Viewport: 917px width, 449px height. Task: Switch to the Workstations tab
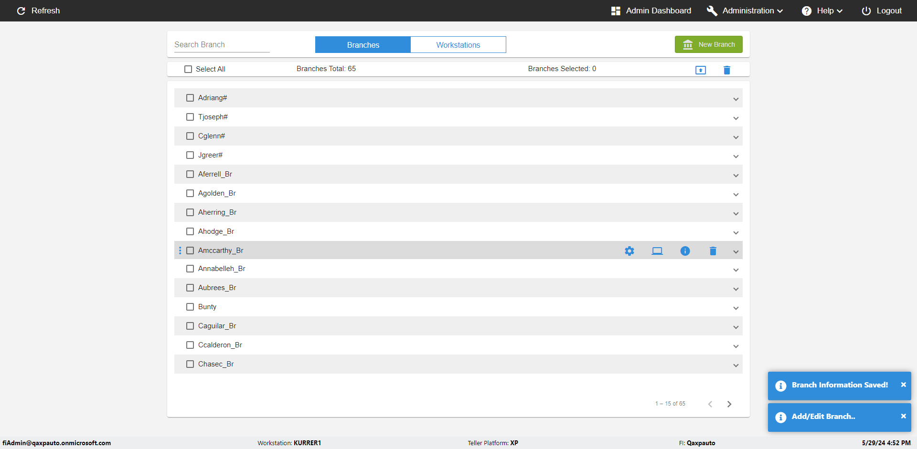pyautogui.click(x=458, y=45)
